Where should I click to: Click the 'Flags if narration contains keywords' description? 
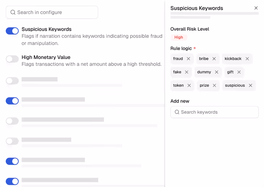pyautogui.click(x=92, y=40)
